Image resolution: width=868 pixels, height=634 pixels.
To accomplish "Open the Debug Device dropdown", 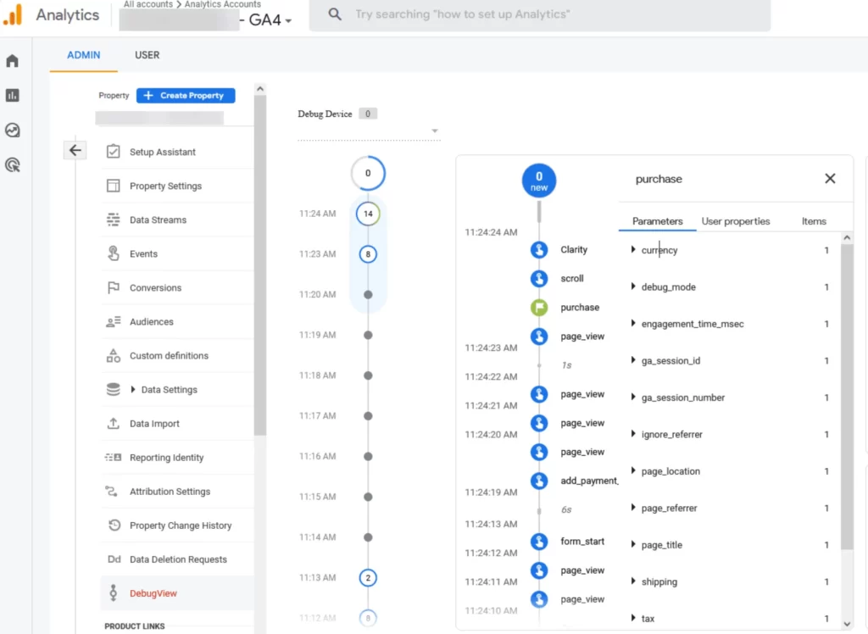I will (x=435, y=131).
